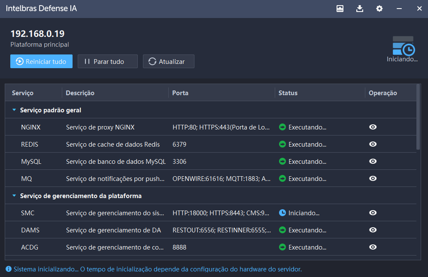Image resolution: width=428 pixels, height=277 pixels.
Task: Open the resource monitor icon in title bar
Action: (340, 9)
